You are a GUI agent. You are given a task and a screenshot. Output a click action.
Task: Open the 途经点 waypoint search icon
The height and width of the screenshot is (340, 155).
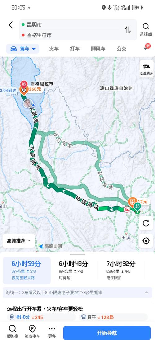[x=146, y=30]
